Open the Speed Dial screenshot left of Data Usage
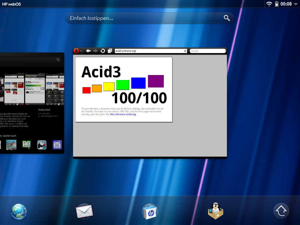Screen dimensions: 300x225 14,90
